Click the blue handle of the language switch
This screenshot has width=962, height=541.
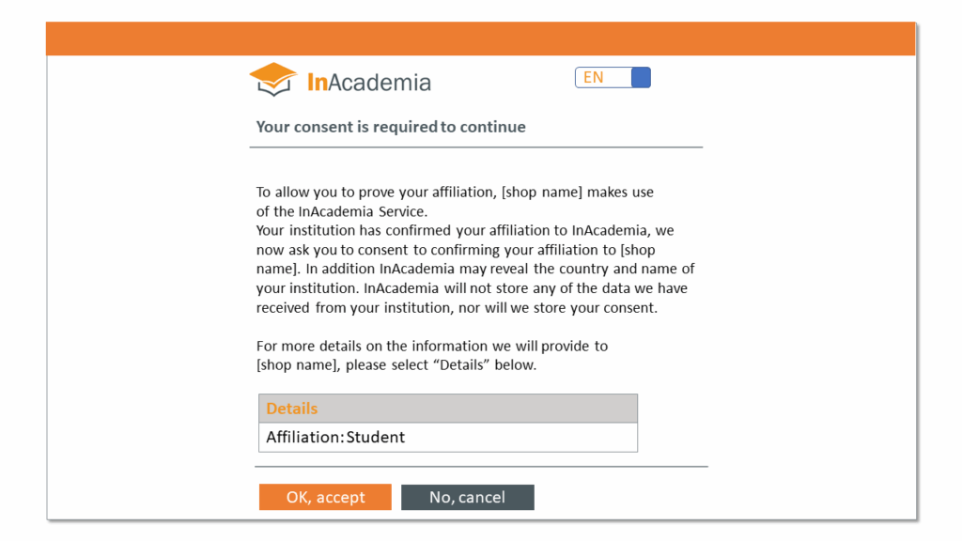click(641, 78)
